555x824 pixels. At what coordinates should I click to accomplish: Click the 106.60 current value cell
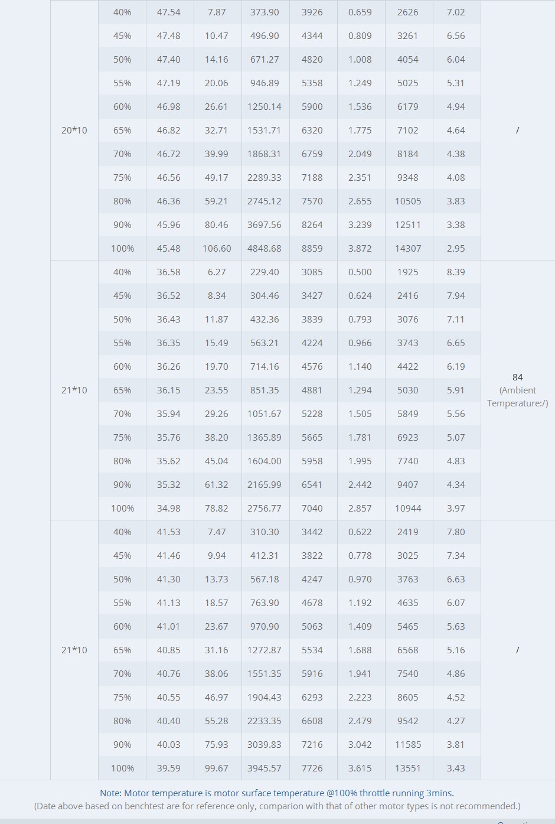(x=217, y=248)
